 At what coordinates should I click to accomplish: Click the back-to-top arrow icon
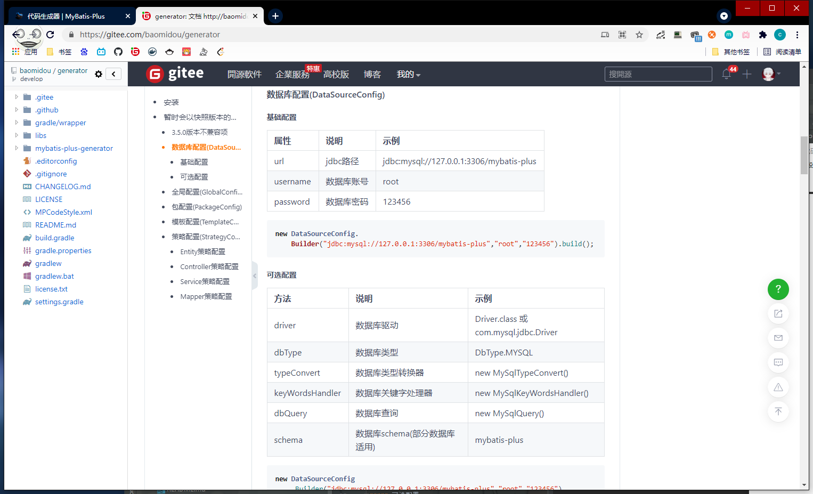coord(778,411)
